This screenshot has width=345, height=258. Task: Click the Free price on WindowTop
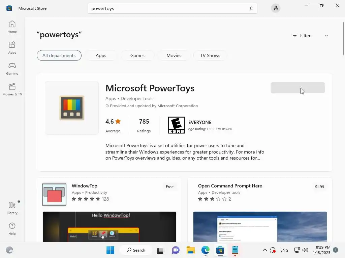coord(169,187)
